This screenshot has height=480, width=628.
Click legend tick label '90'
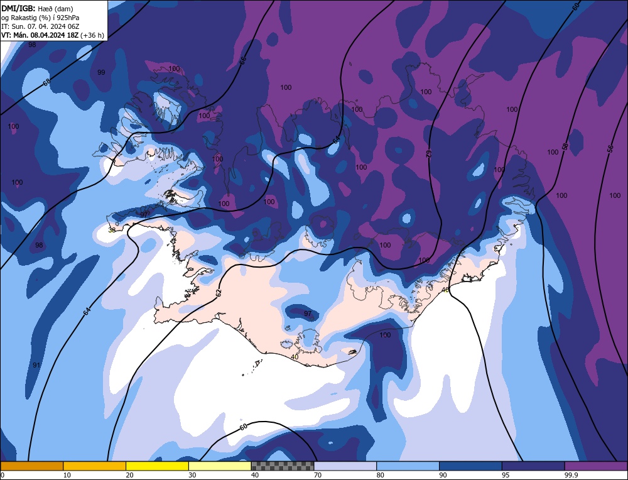(443, 475)
